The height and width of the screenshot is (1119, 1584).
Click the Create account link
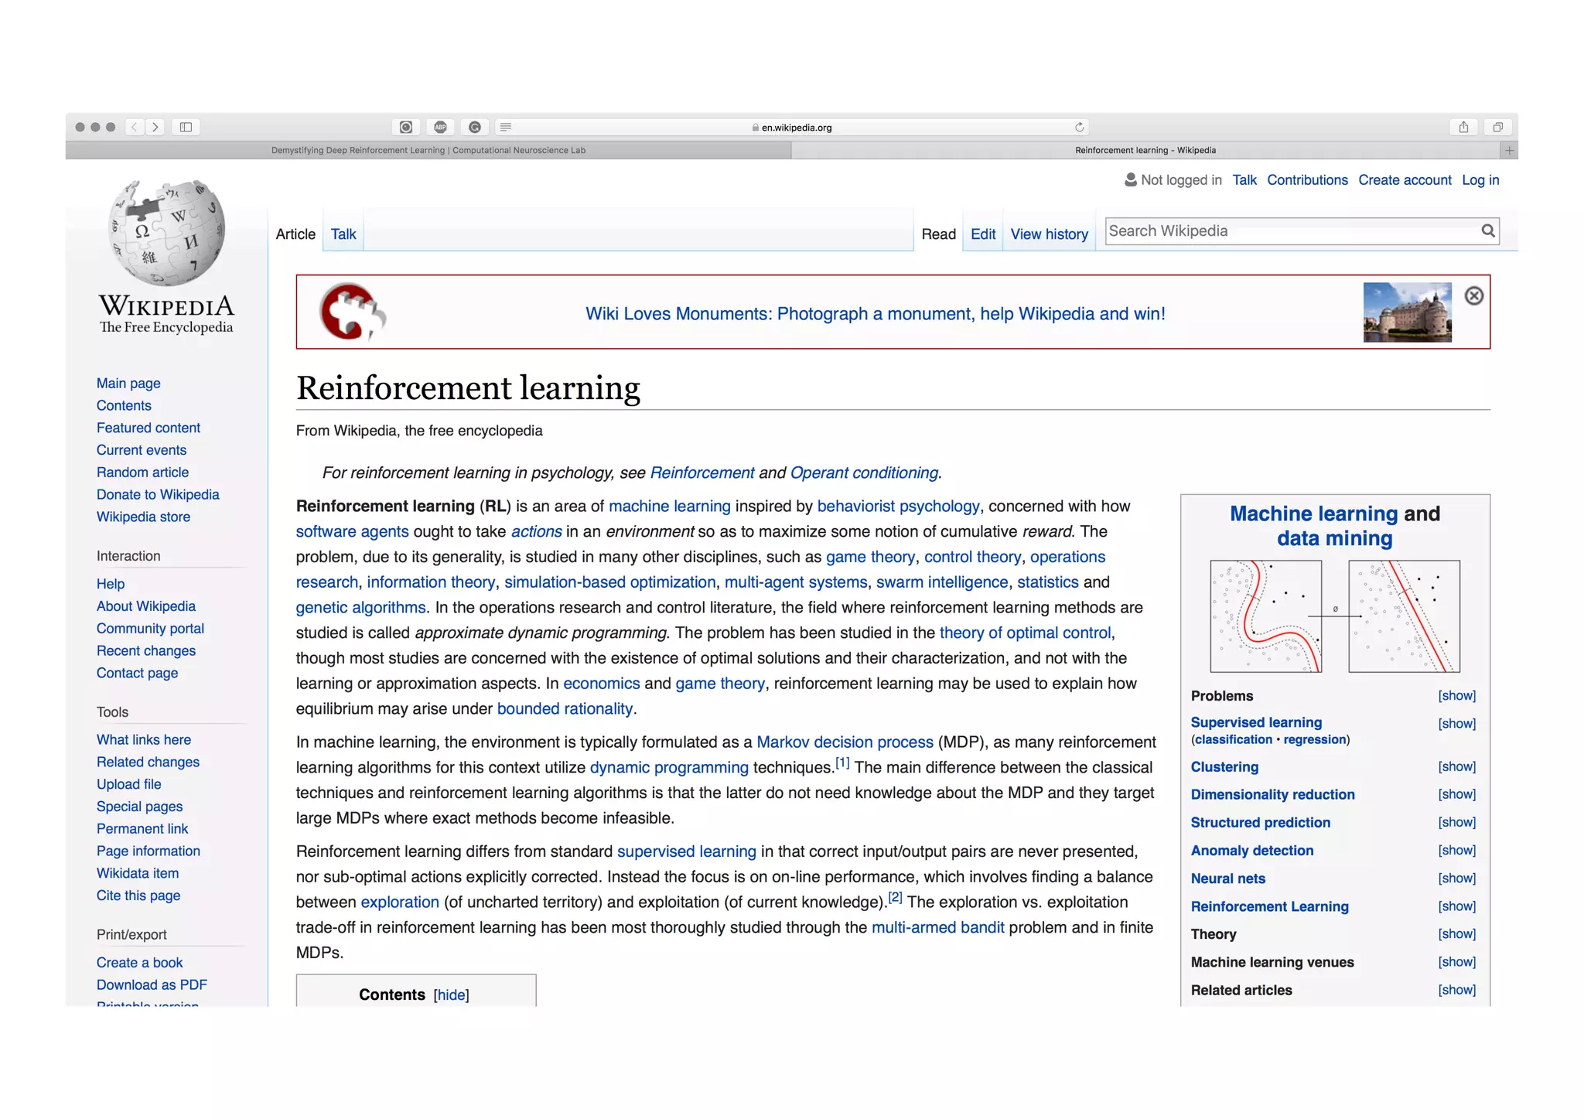pos(1405,179)
